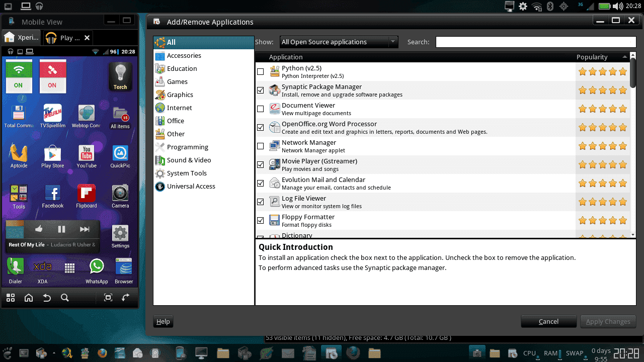Toggle Wi-Fi ON widget on phone

point(19,76)
